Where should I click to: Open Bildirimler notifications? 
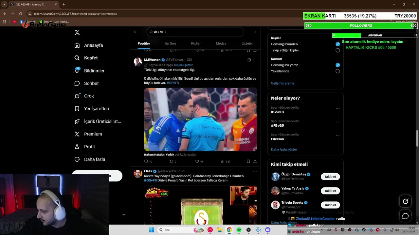[x=89, y=70]
